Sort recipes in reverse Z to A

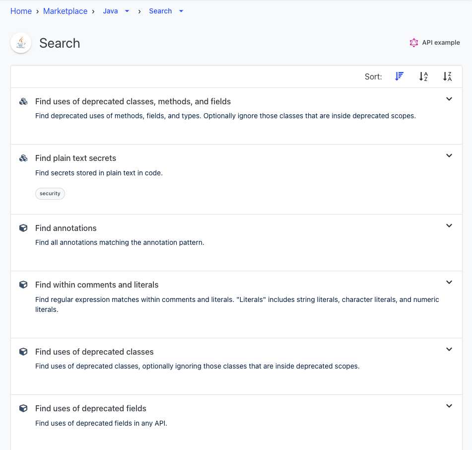447,76
